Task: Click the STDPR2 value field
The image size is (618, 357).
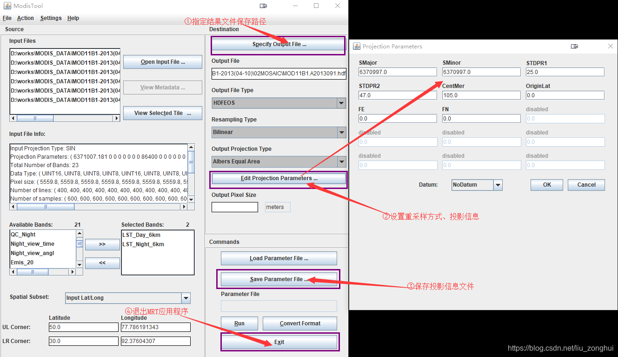Action: point(398,95)
